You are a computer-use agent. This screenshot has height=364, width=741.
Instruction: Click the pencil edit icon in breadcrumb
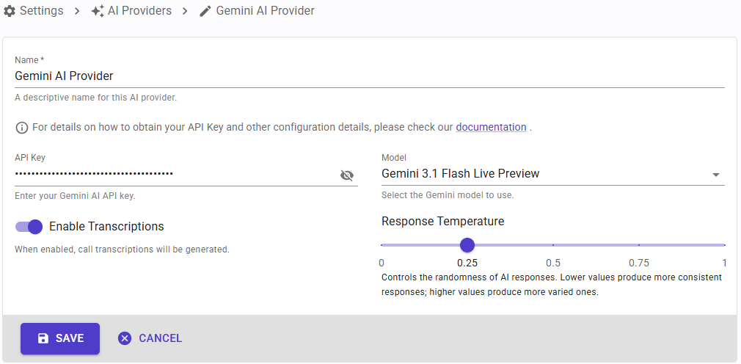[x=205, y=11]
